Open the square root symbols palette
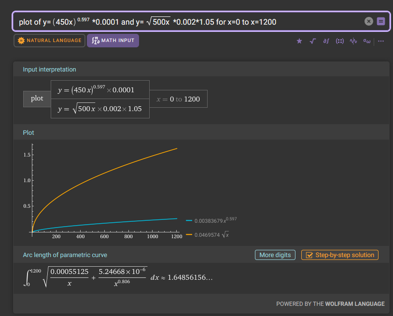The image size is (393, 316). pyautogui.click(x=312, y=41)
